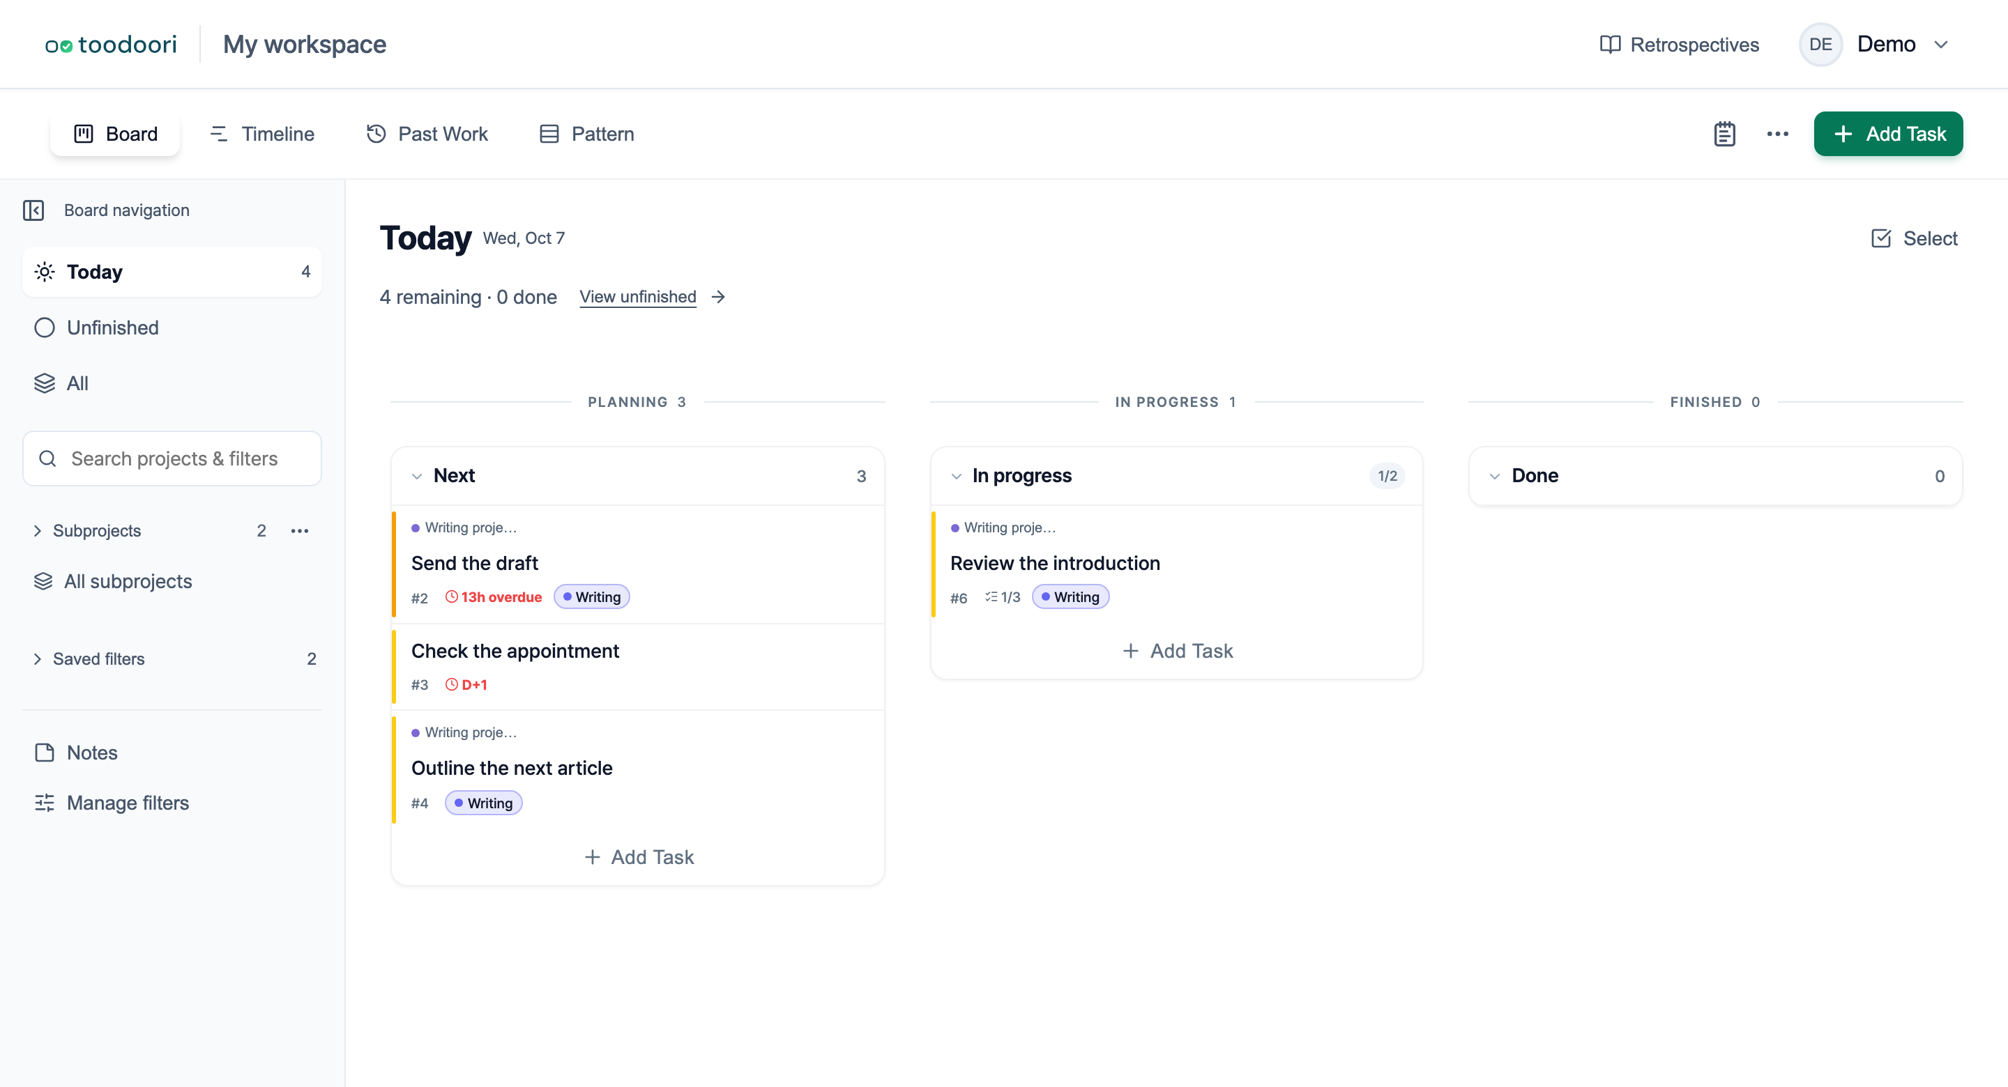The image size is (2008, 1087).
Task: Expand the Subprojects section
Action: pyautogui.click(x=38, y=531)
